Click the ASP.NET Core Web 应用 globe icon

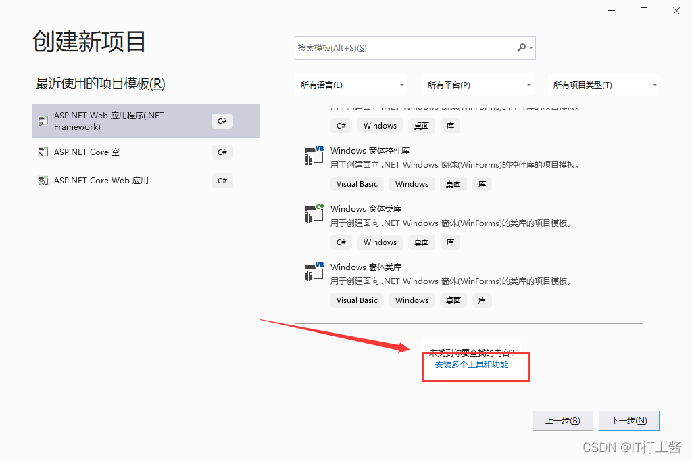pyautogui.click(x=43, y=181)
